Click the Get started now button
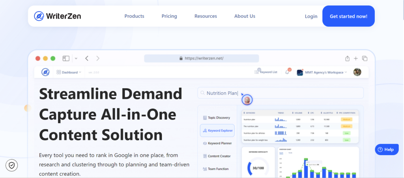404x178 pixels. (348, 16)
